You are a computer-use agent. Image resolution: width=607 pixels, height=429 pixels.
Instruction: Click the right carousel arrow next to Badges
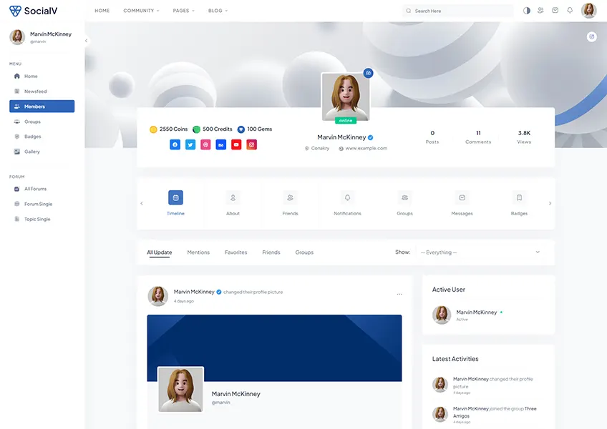click(550, 203)
